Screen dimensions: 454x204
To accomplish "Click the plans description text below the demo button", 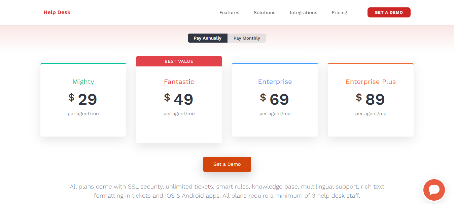I will click(x=227, y=191).
